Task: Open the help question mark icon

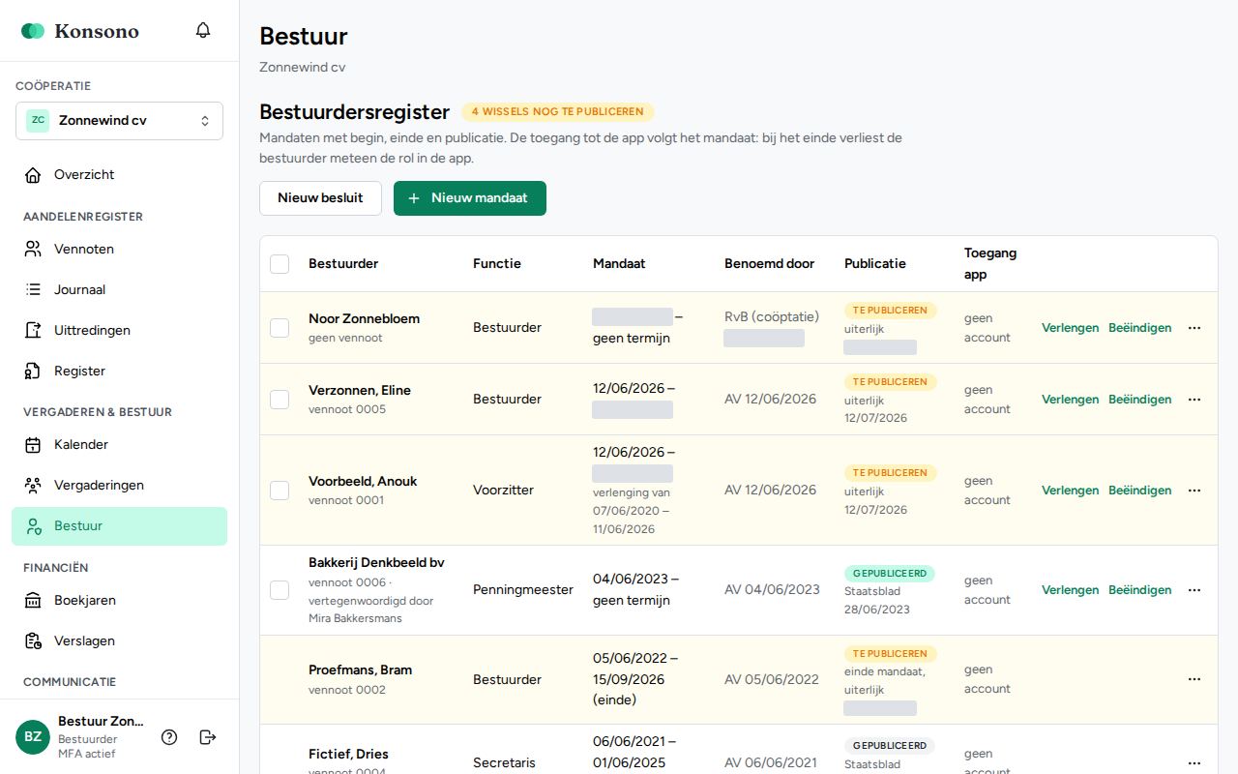Action: (169, 737)
